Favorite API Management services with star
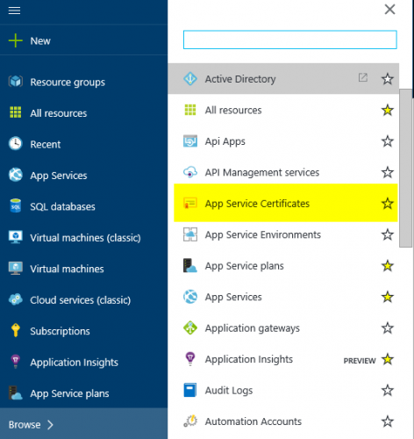Viewport: 414px width, 439px height. point(388,172)
